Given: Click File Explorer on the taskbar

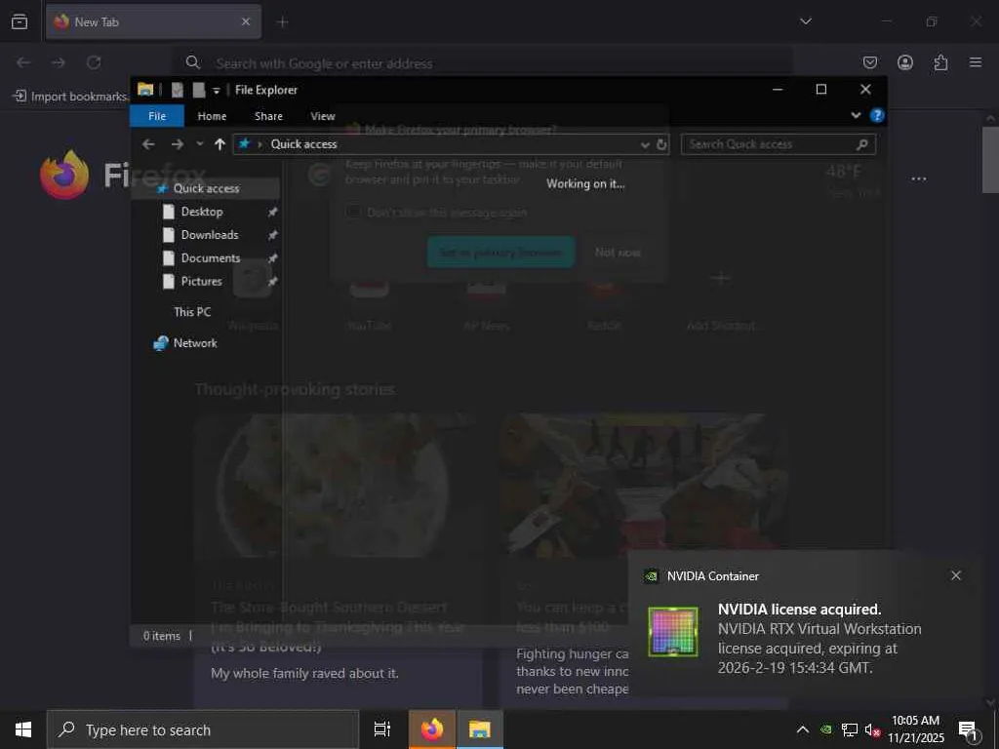Looking at the screenshot, I should coord(480,729).
